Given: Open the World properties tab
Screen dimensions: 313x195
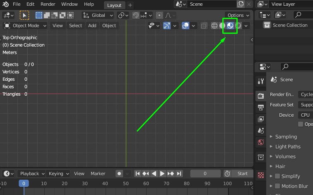Looking at the screenshot, I should 261,142.
